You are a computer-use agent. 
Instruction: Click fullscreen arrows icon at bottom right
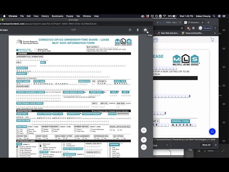[223, 151]
